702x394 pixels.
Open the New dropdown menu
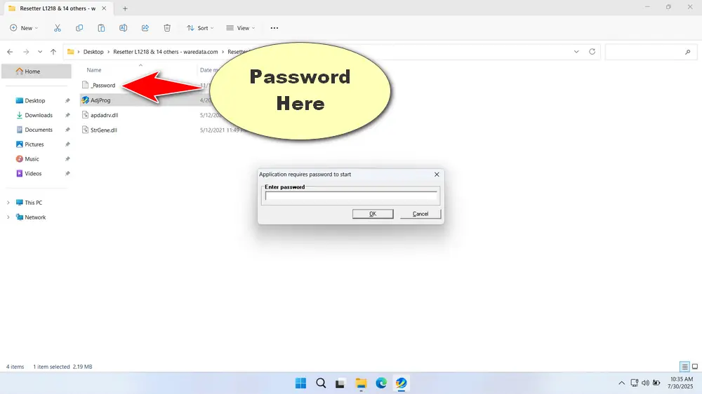coord(24,28)
